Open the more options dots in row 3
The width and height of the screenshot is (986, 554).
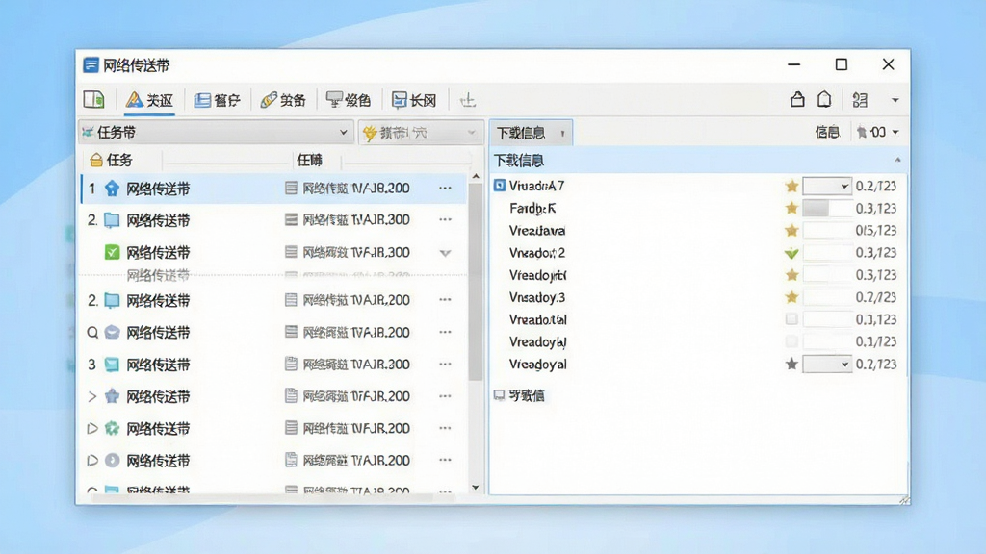(445, 364)
